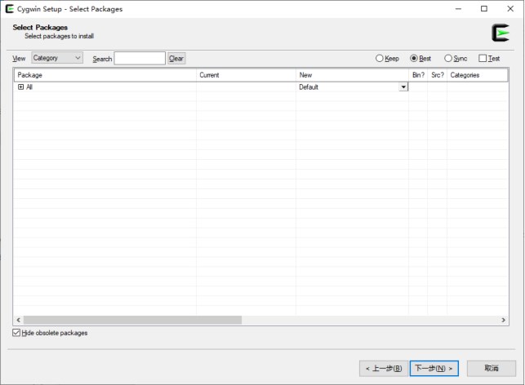Maximize the Cygwin Setup window
The height and width of the screenshot is (385, 525).
[x=484, y=9]
